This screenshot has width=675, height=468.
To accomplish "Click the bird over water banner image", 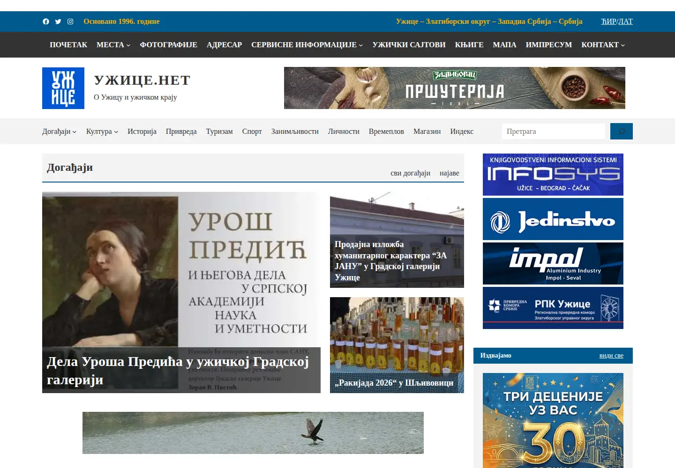I will coord(253,433).
